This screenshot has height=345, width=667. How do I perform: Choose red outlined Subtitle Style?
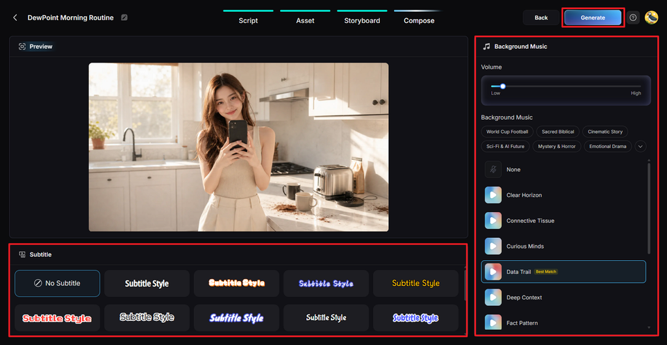pyautogui.click(x=57, y=318)
